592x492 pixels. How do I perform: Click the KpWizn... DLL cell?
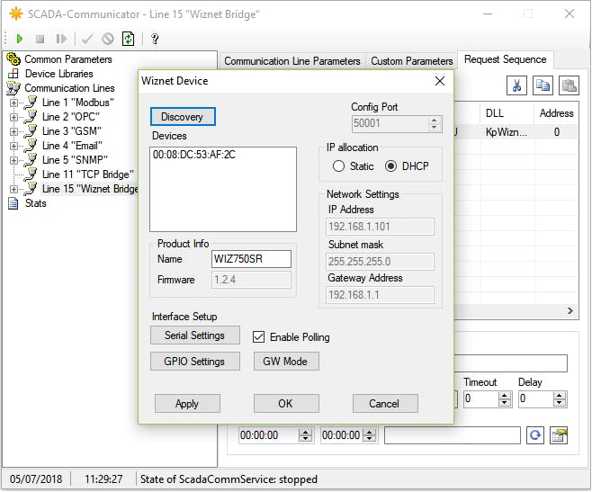(x=507, y=132)
